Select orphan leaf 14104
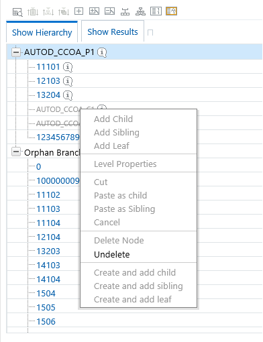263x342 pixels. (48, 280)
